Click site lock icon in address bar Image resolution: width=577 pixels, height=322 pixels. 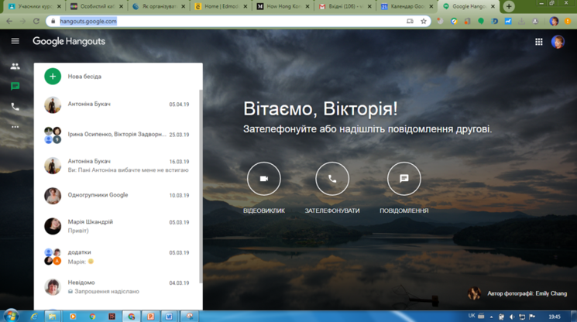click(53, 22)
